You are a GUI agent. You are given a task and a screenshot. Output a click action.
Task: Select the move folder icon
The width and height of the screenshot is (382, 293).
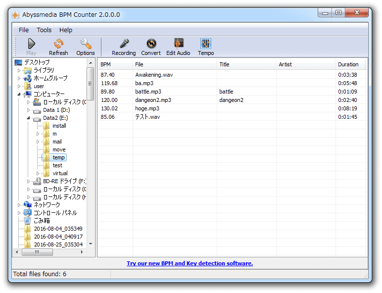(47, 149)
